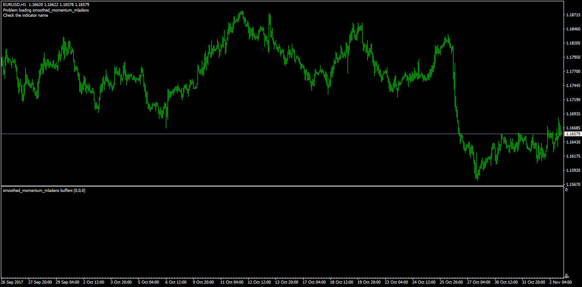Screen dimensions: 582x287
Task: Click the 1.16175 price scale label
Action: click(x=573, y=156)
